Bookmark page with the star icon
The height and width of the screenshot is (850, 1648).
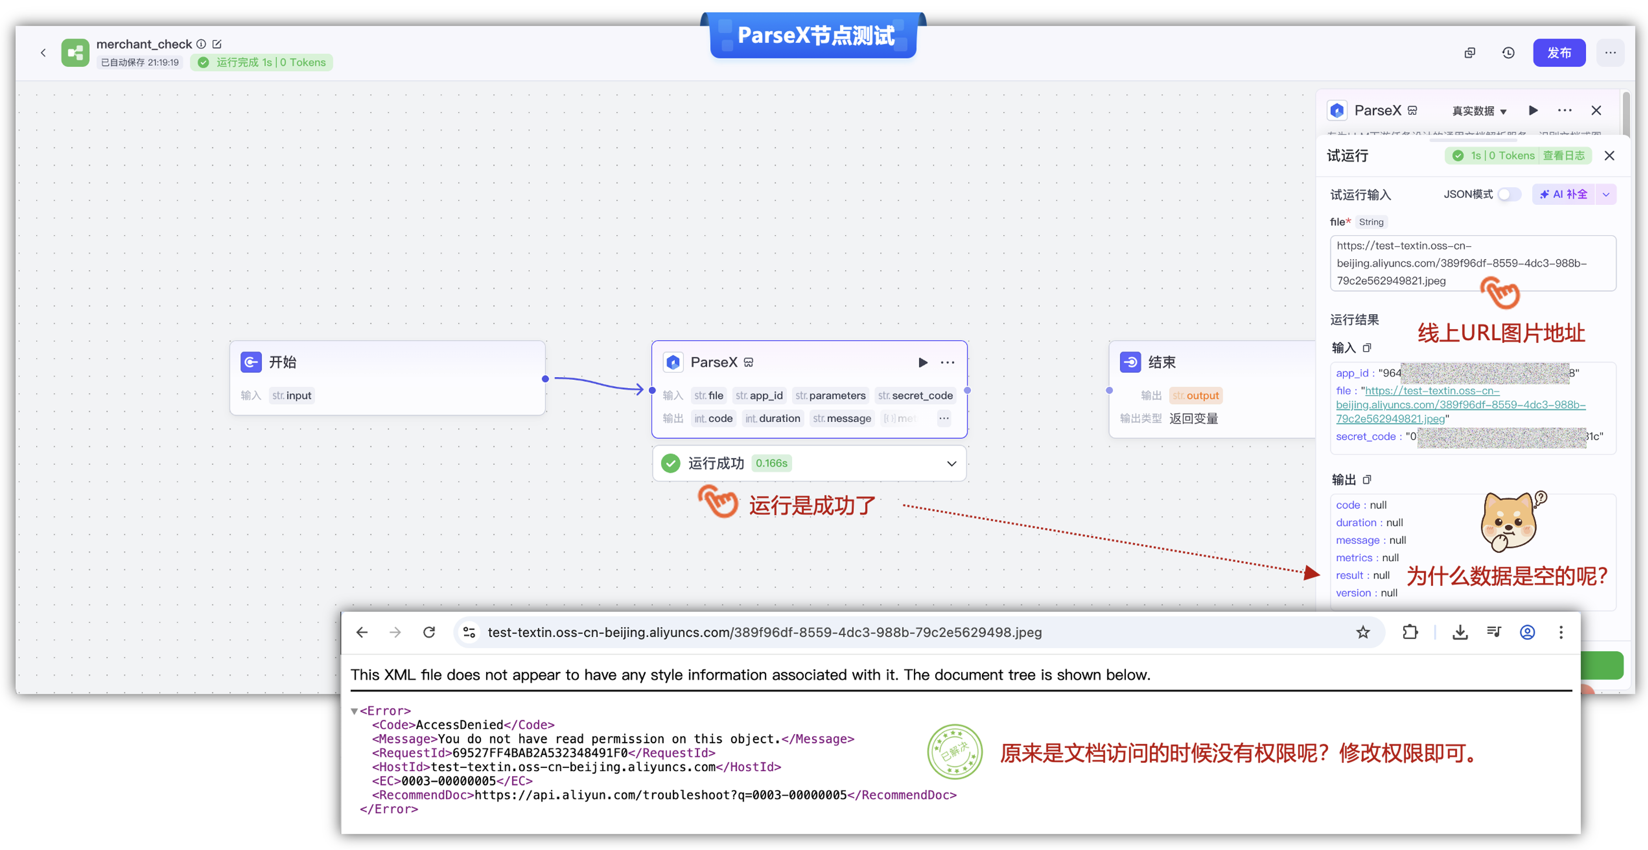[x=1363, y=632]
